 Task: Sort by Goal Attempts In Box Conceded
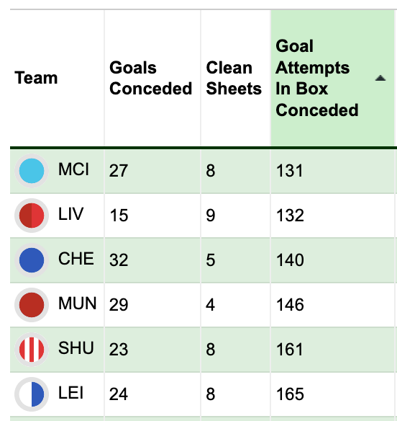click(x=317, y=78)
